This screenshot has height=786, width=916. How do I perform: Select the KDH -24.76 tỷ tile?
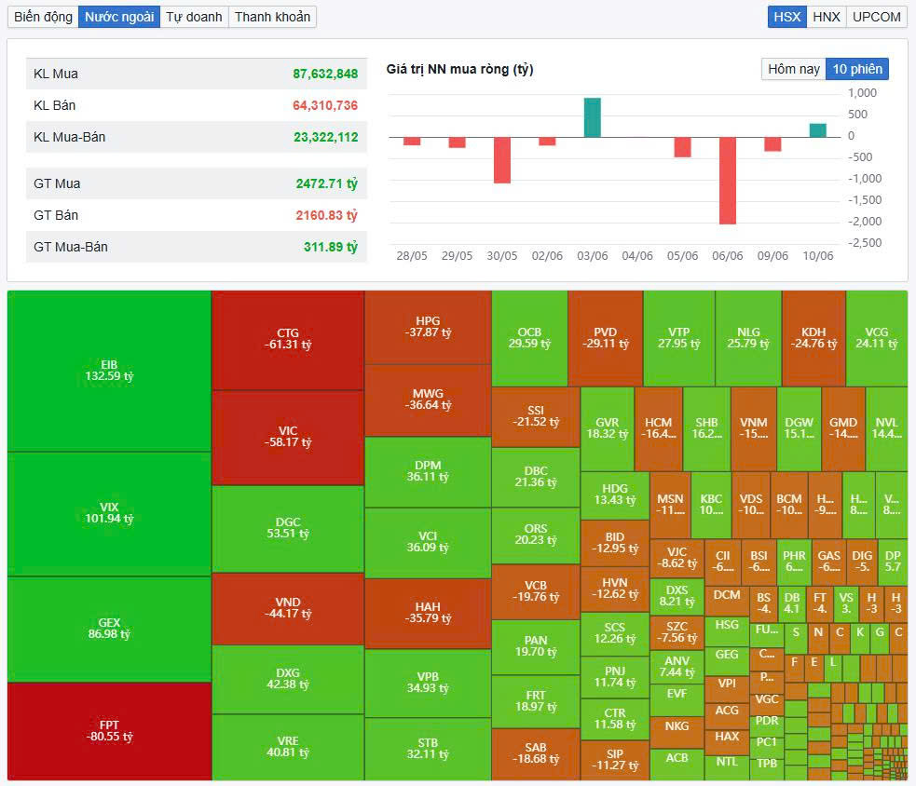(x=813, y=339)
